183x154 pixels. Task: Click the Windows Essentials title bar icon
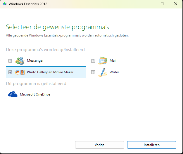(x=5, y=4)
